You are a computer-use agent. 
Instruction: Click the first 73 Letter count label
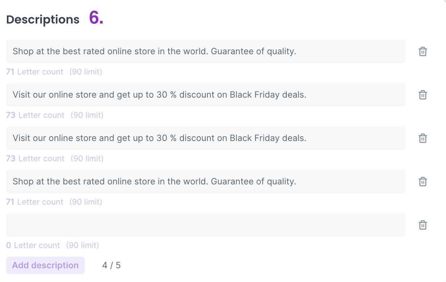(35, 115)
